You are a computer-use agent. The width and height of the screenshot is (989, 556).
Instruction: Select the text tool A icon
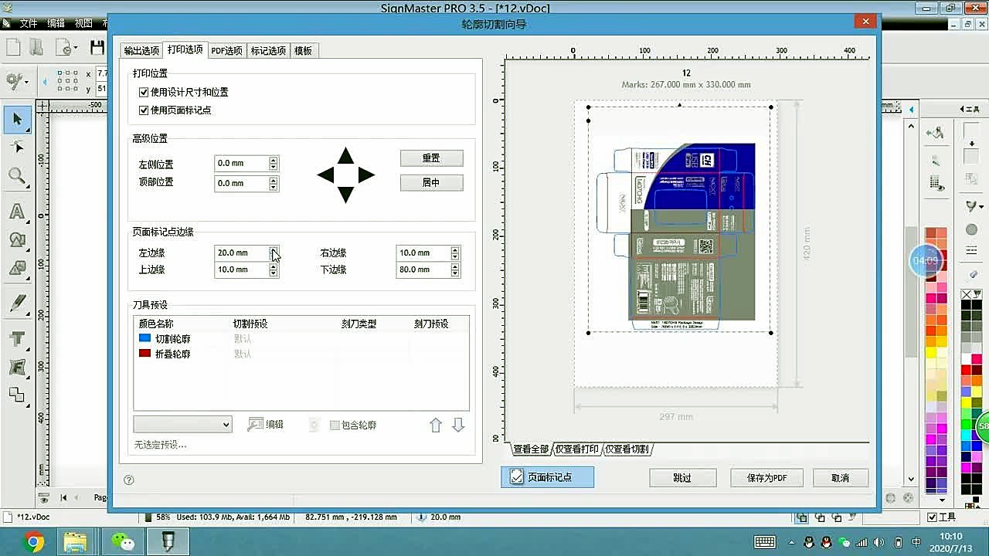[17, 212]
